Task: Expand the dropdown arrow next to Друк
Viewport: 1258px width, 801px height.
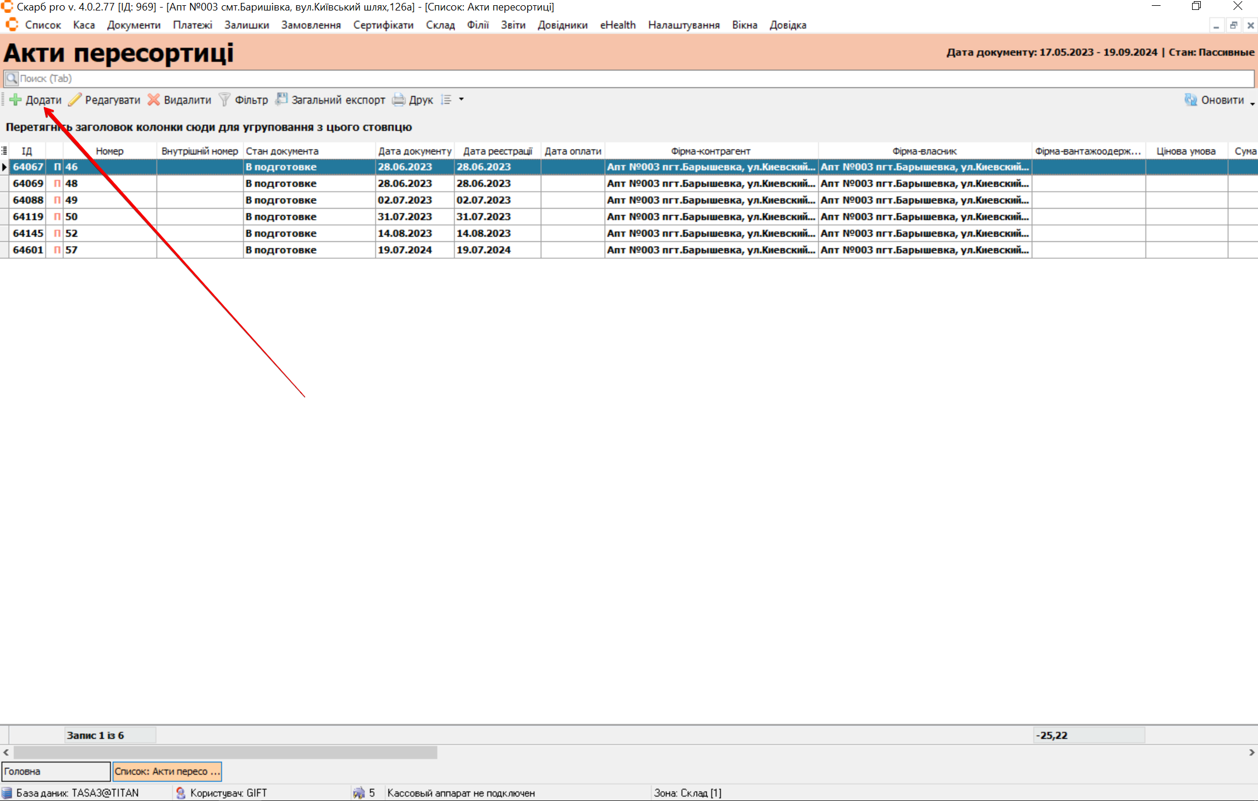Action: pos(462,100)
